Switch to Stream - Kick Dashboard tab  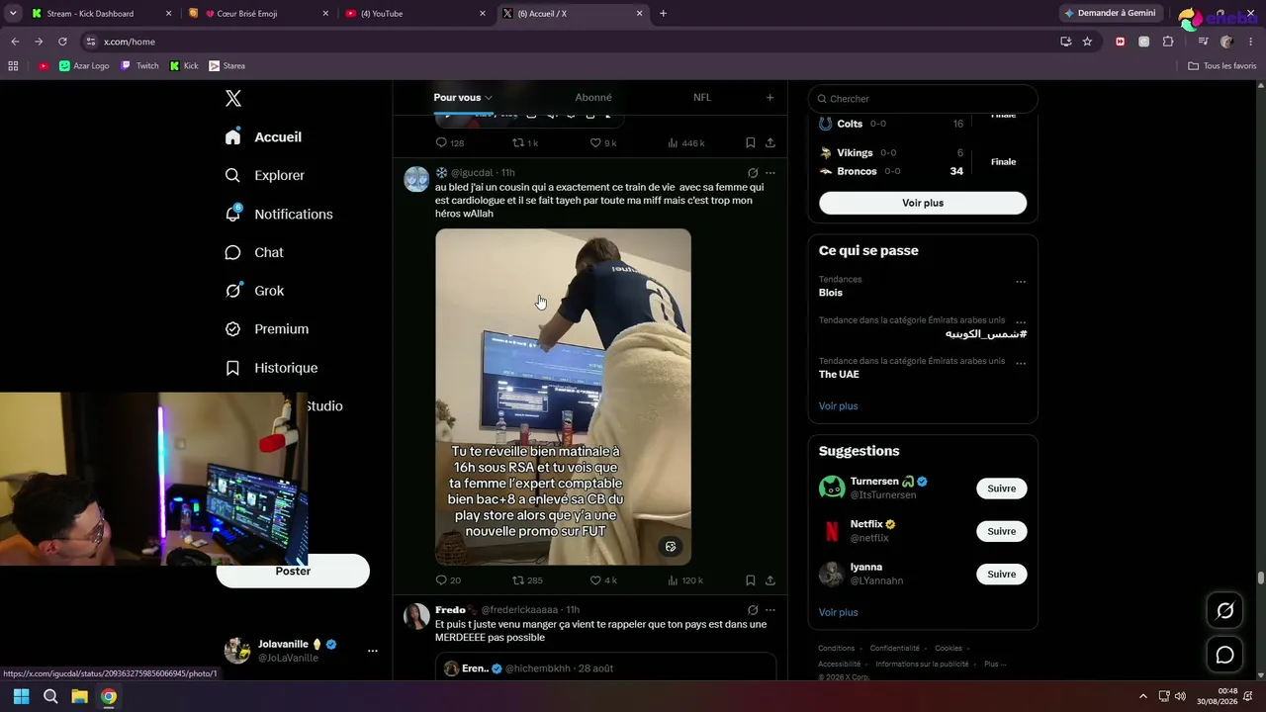point(101,14)
